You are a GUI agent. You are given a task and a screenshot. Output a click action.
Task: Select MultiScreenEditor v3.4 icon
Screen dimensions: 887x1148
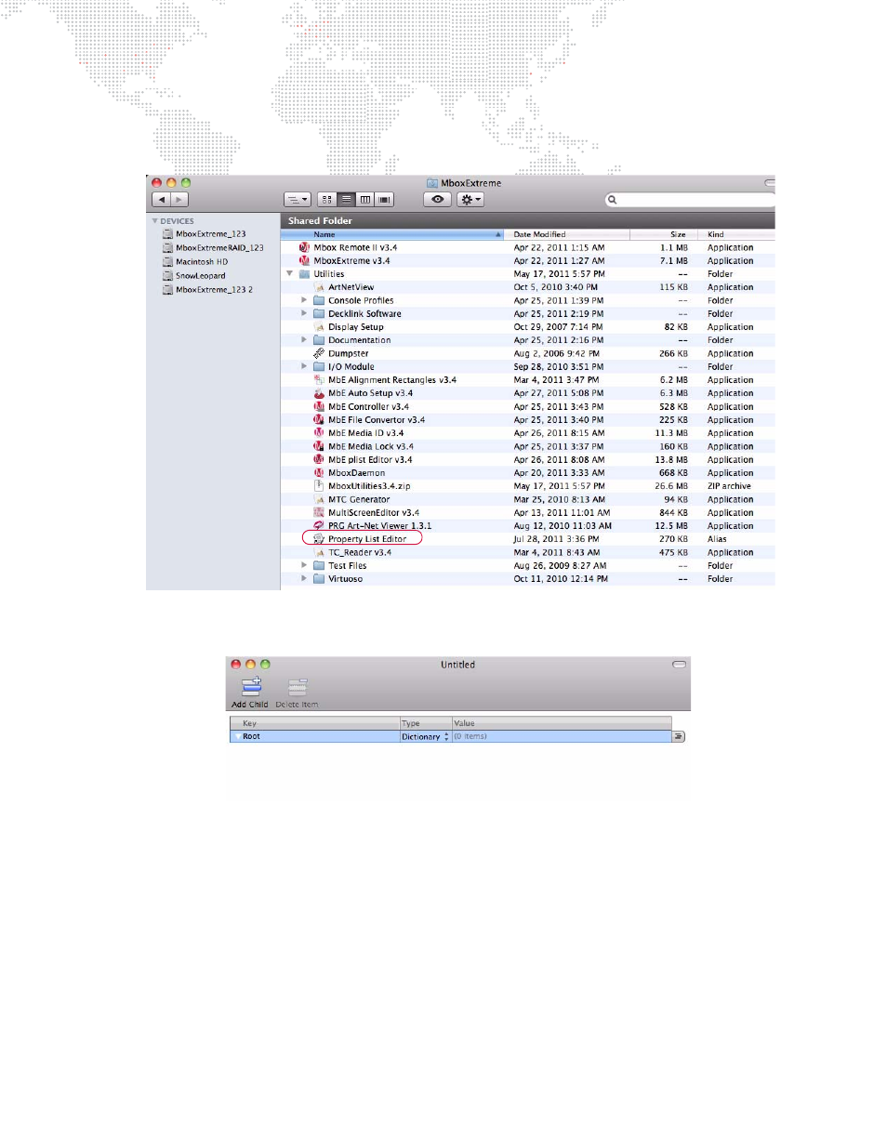pyautogui.click(x=319, y=513)
